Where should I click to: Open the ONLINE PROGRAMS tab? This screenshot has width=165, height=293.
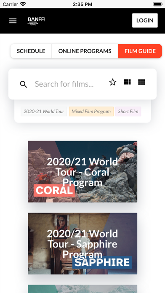click(x=85, y=51)
